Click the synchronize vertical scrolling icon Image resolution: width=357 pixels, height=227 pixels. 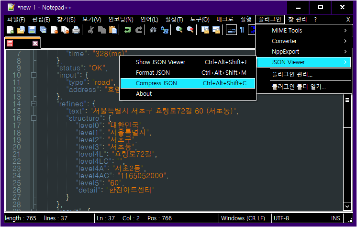(205, 30)
